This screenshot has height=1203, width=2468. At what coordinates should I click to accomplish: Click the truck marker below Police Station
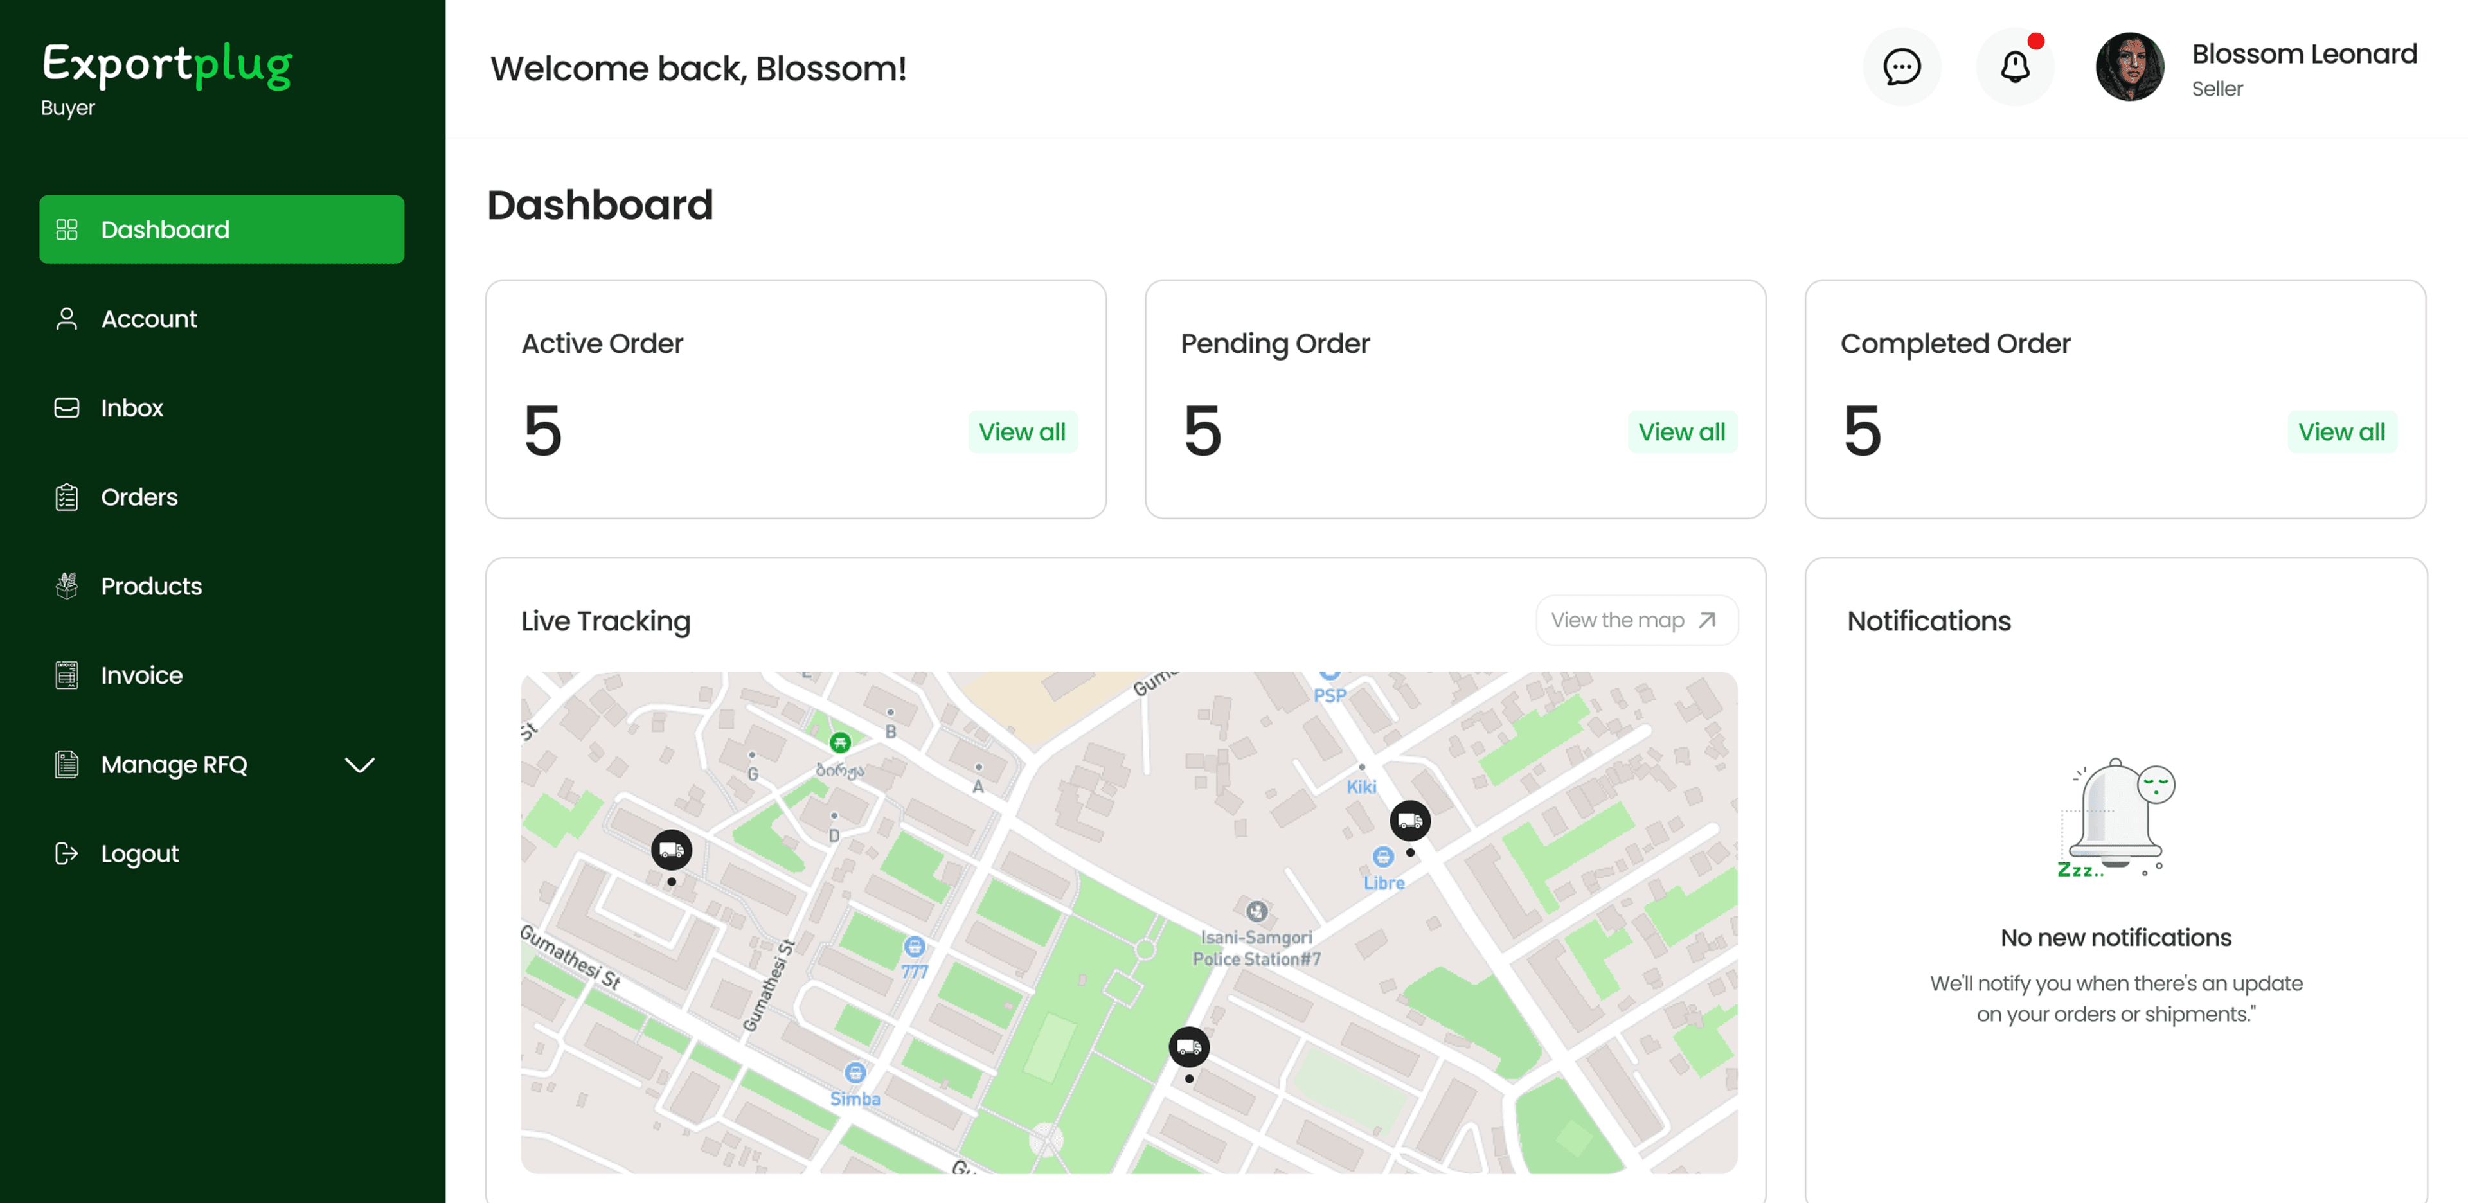coord(1188,1047)
